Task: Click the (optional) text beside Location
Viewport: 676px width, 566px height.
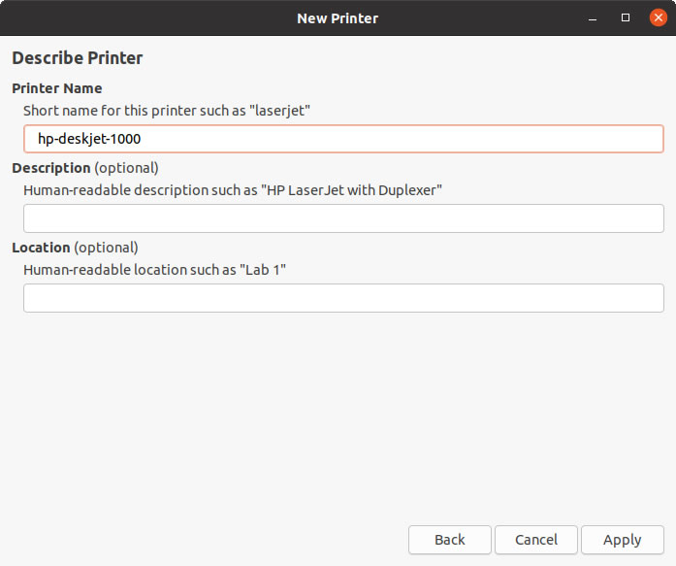Action: click(x=106, y=248)
